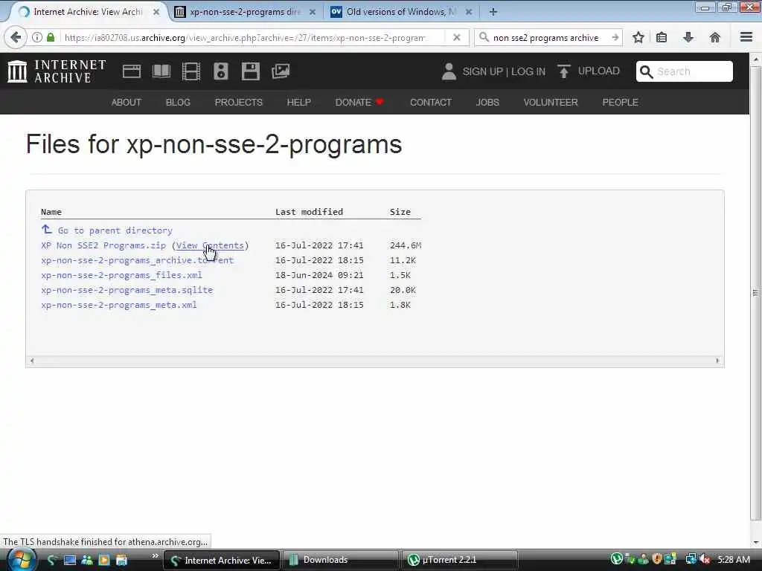This screenshot has height=571, width=762.
Task: Click the green padlock security icon
Action: (51, 37)
